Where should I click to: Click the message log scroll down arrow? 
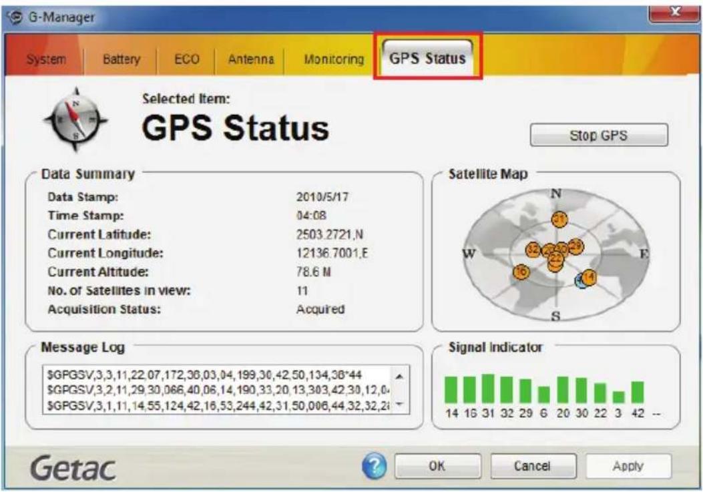[x=399, y=404]
